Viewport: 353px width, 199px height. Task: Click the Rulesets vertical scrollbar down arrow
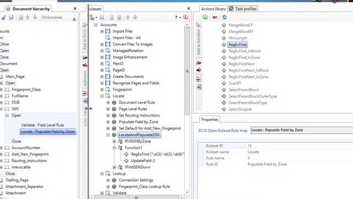click(187, 192)
